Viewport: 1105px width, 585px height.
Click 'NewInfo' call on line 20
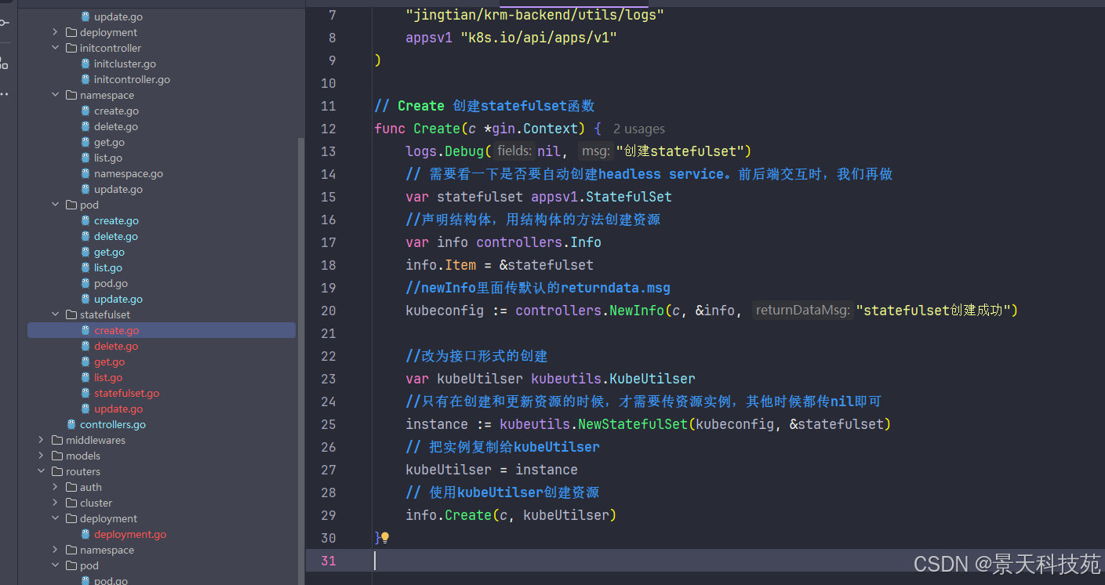(x=637, y=311)
